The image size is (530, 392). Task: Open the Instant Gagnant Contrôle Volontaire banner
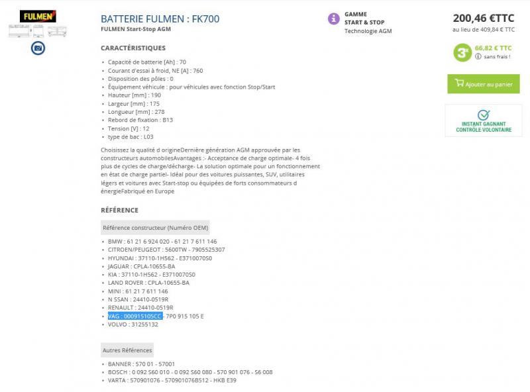coord(484,121)
